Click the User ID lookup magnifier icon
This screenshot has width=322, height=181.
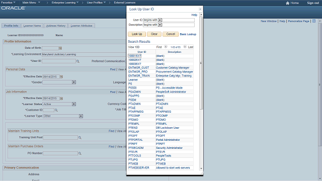pyautogui.click(x=78, y=61)
